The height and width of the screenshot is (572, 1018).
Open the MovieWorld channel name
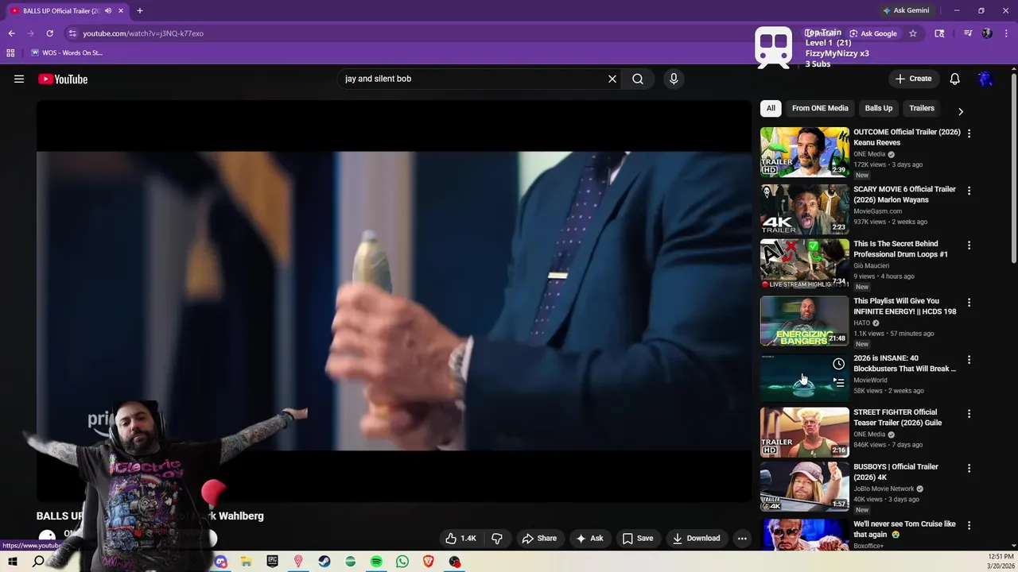tap(870, 380)
